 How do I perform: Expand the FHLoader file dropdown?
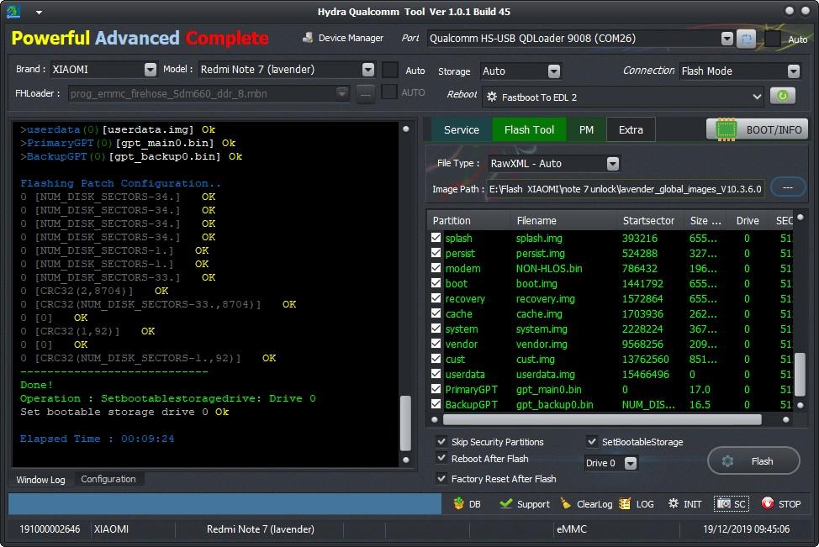point(342,93)
